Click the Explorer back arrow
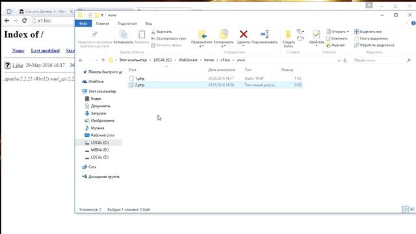Viewport: 416px width, 234px height. click(81, 60)
